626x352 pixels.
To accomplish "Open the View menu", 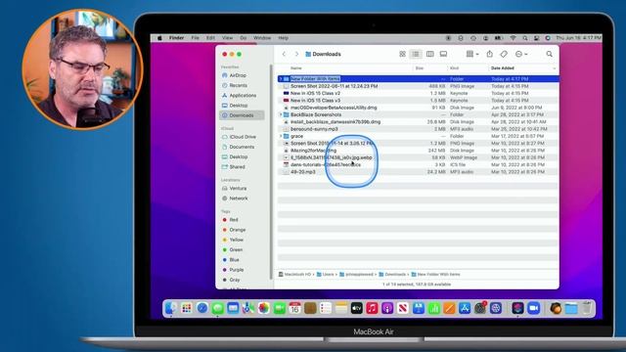I will (x=227, y=38).
